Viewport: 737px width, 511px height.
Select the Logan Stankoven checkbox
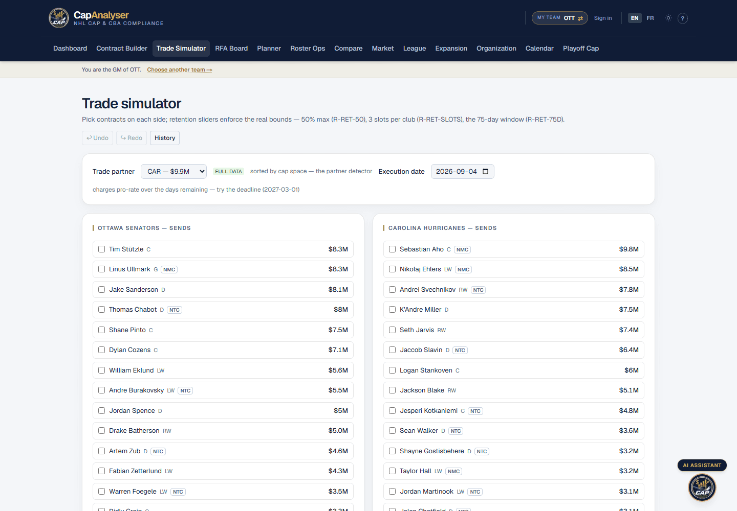click(x=392, y=370)
